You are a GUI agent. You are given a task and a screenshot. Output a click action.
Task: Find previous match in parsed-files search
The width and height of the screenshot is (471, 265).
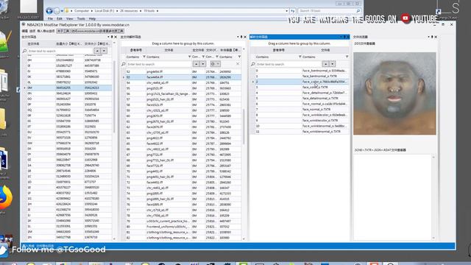click(x=325, y=64)
